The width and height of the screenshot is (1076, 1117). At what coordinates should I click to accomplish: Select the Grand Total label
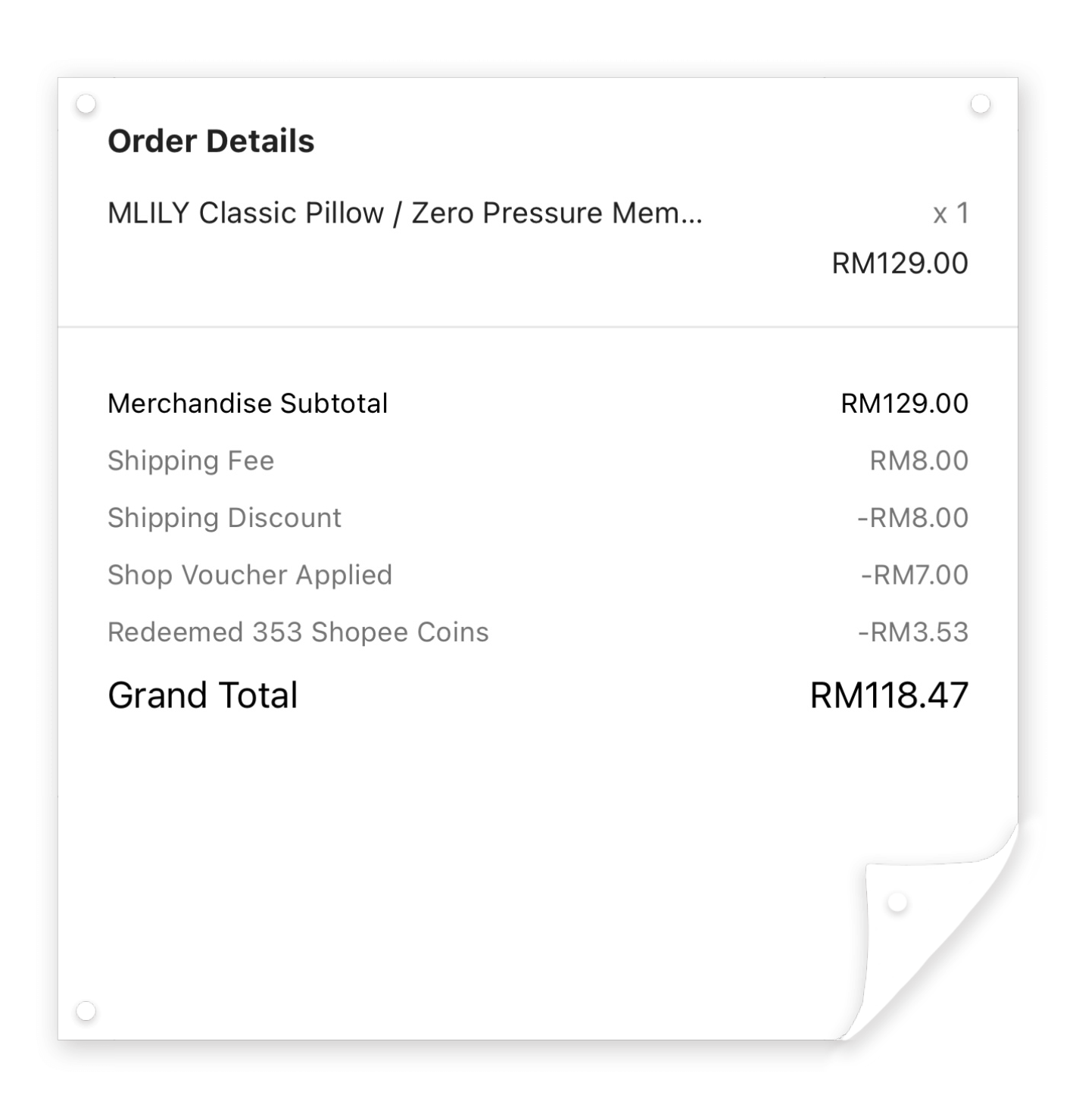[203, 695]
